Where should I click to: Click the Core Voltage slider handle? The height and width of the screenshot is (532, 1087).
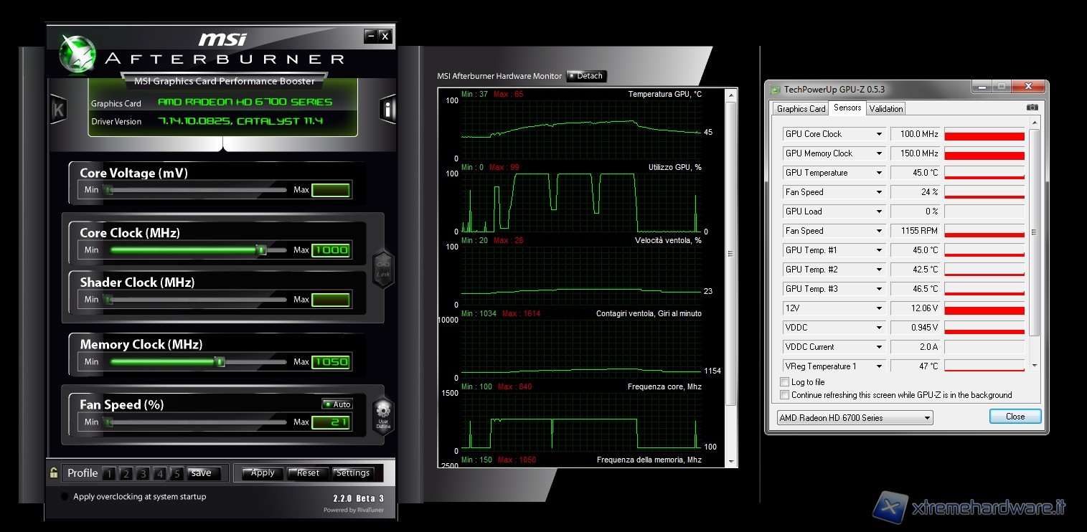pos(108,190)
